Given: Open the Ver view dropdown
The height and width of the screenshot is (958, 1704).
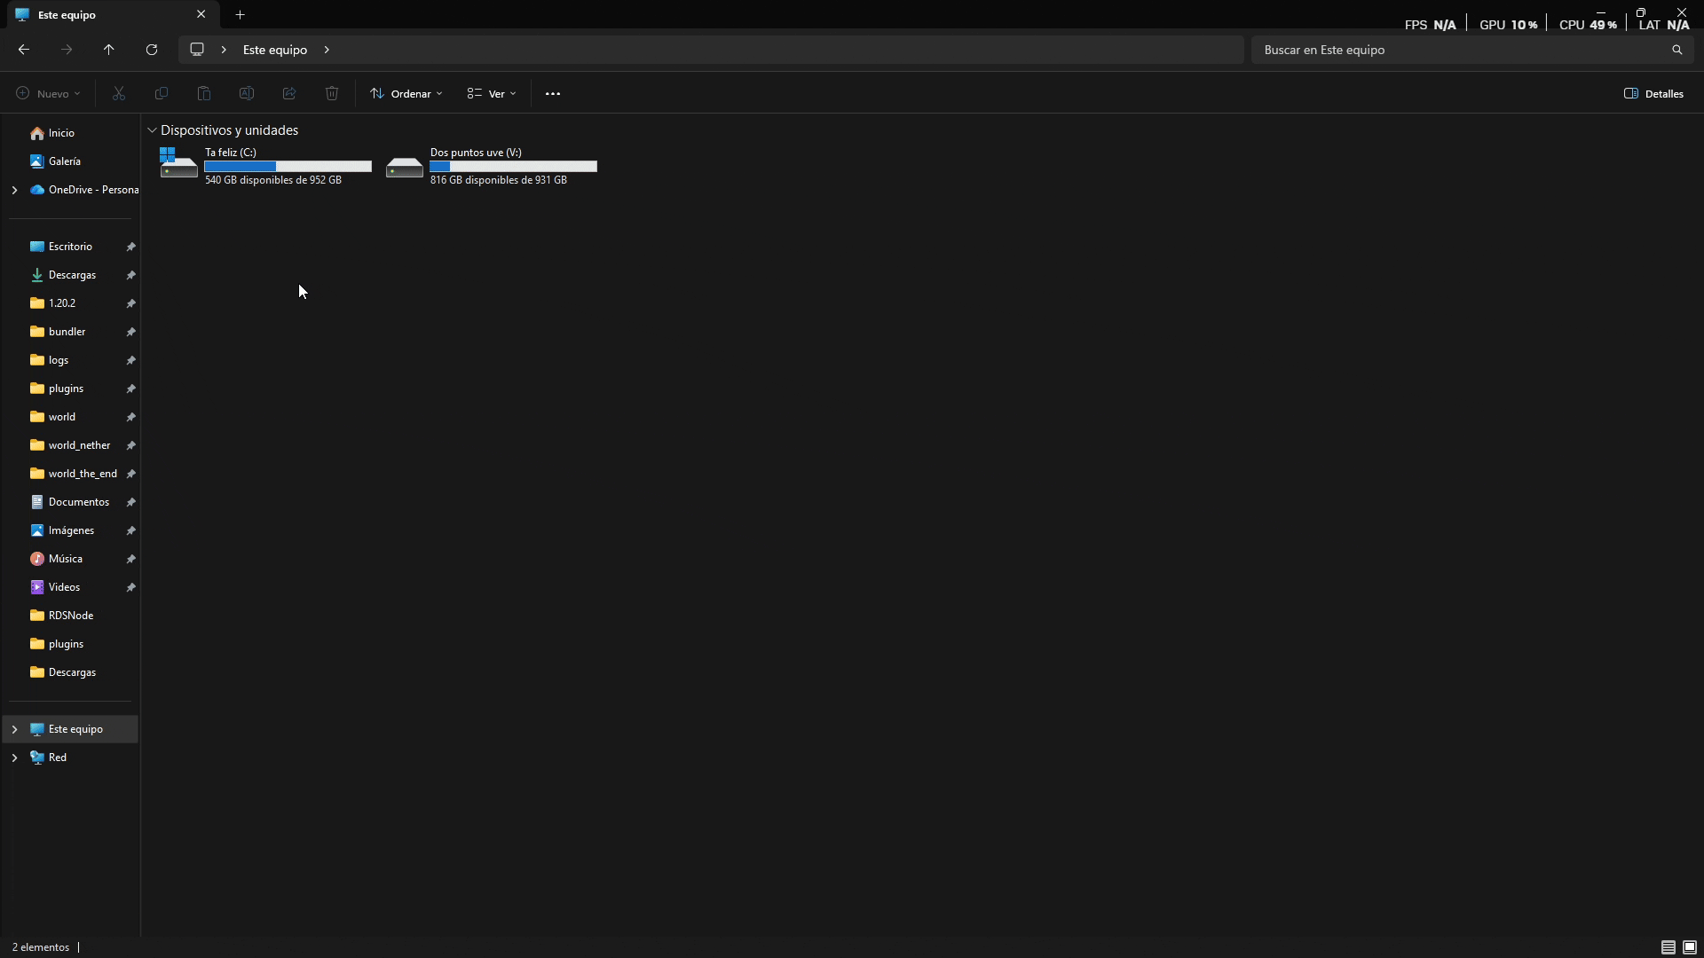Looking at the screenshot, I should tap(492, 93).
